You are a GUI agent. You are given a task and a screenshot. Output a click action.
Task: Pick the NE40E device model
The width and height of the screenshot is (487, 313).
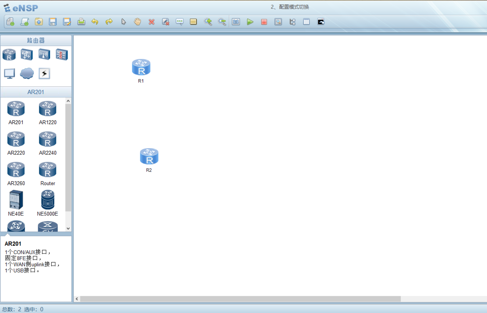(x=16, y=203)
